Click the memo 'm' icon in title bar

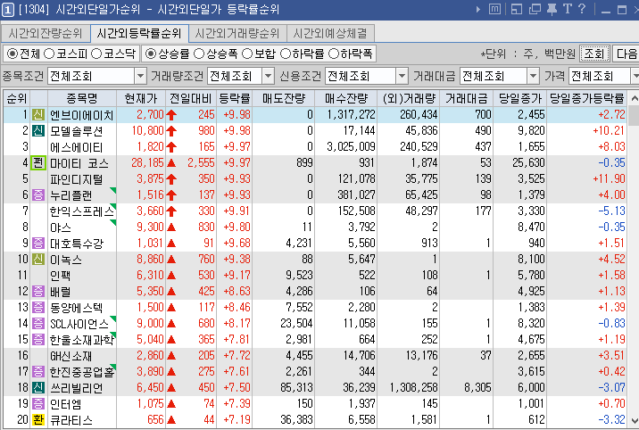pyautogui.click(x=494, y=9)
